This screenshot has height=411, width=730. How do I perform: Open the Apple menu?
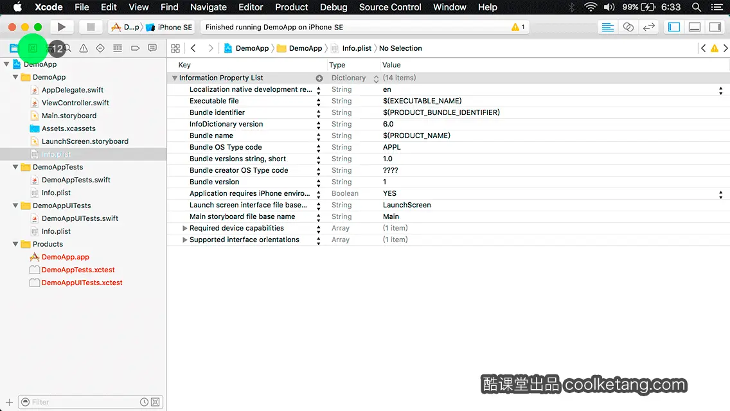tap(17, 7)
